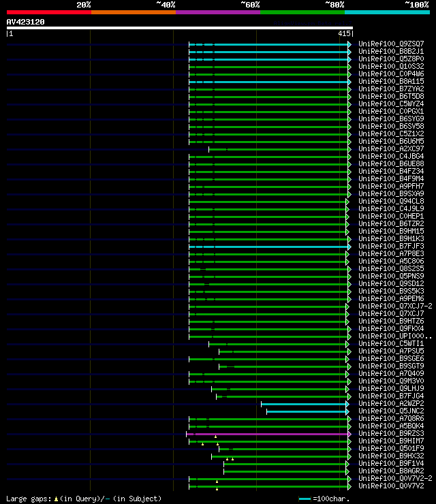The height and width of the screenshot is (504, 436).
Task: Select the UniRef100_Q7XCJ7 label
Action: (x=391, y=314)
